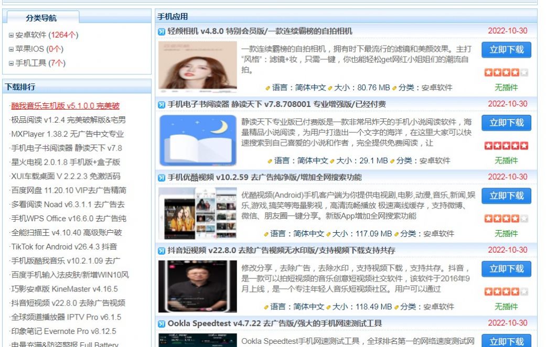
Task: Open 轻颜相机 v4.8.0 特别会员版 title link
Action: 260,31
